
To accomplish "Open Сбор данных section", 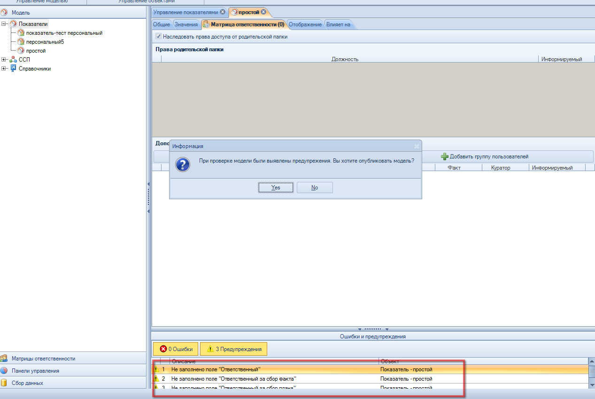I will click(x=27, y=383).
